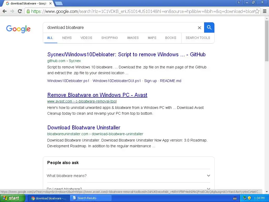
Task: Bookmark this page with the star icon
Action: pyautogui.click(x=257, y=11)
